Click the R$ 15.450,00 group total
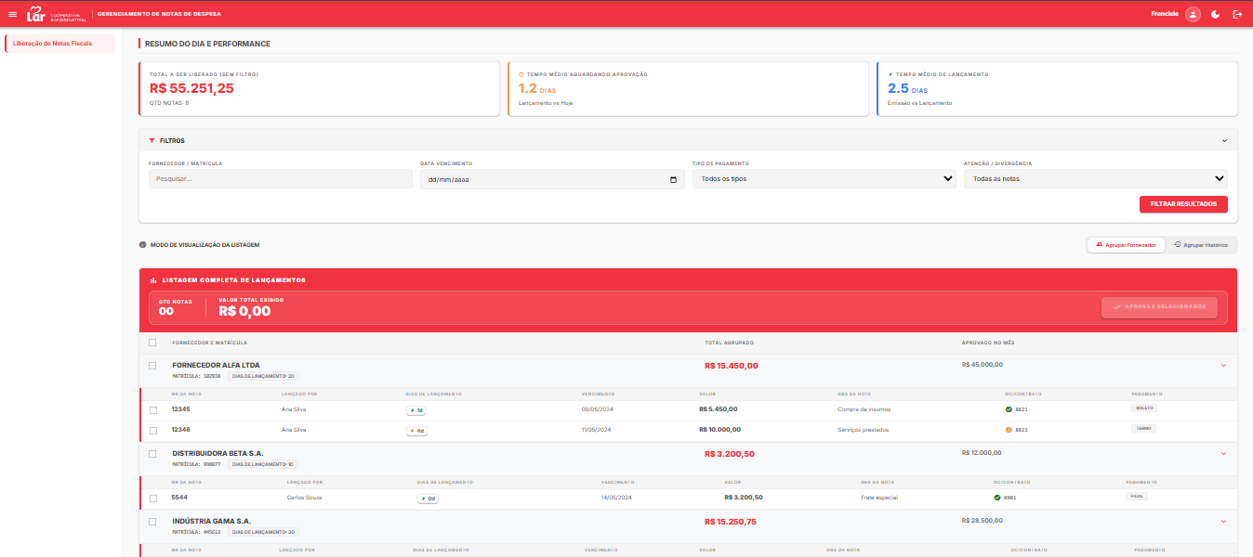 point(732,366)
